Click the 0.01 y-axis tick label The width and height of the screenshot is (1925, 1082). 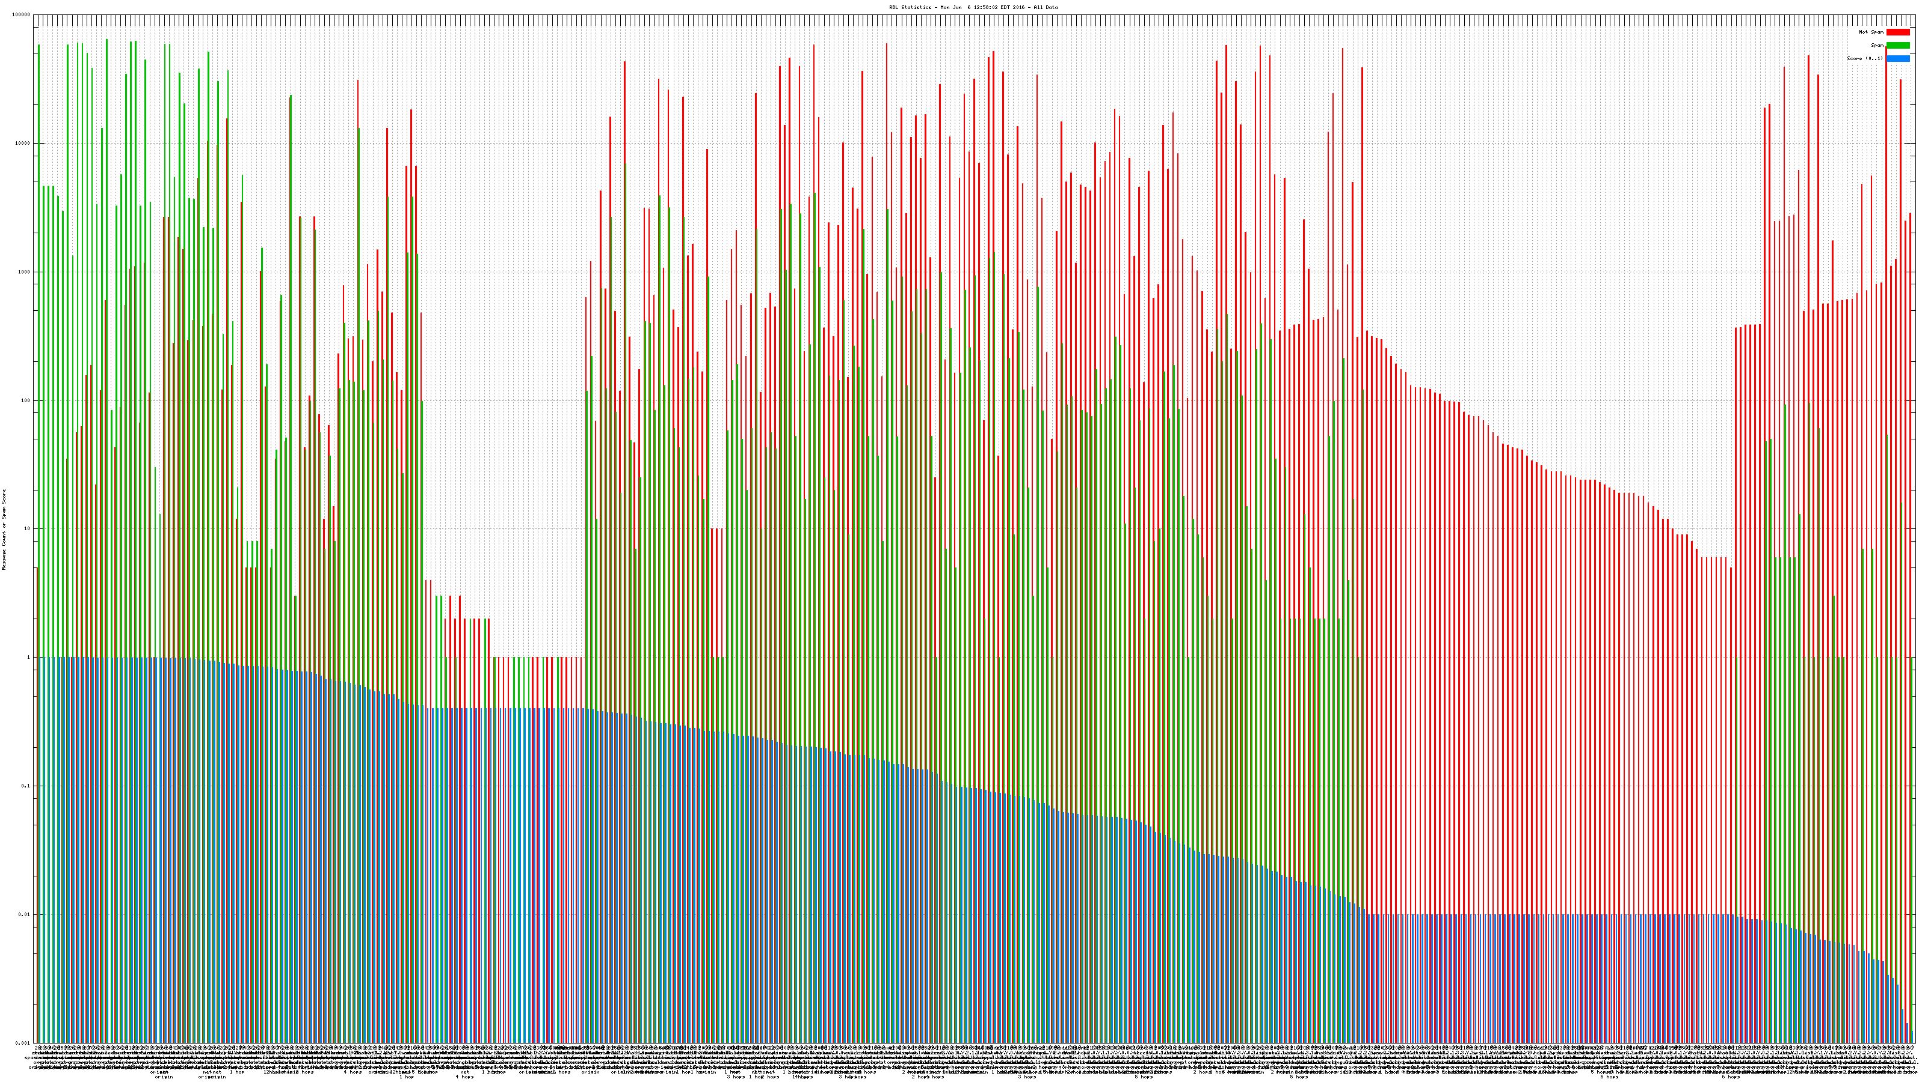click(25, 914)
